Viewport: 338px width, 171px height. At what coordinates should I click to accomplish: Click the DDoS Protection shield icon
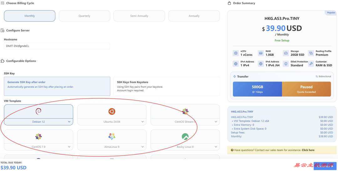click(286, 64)
